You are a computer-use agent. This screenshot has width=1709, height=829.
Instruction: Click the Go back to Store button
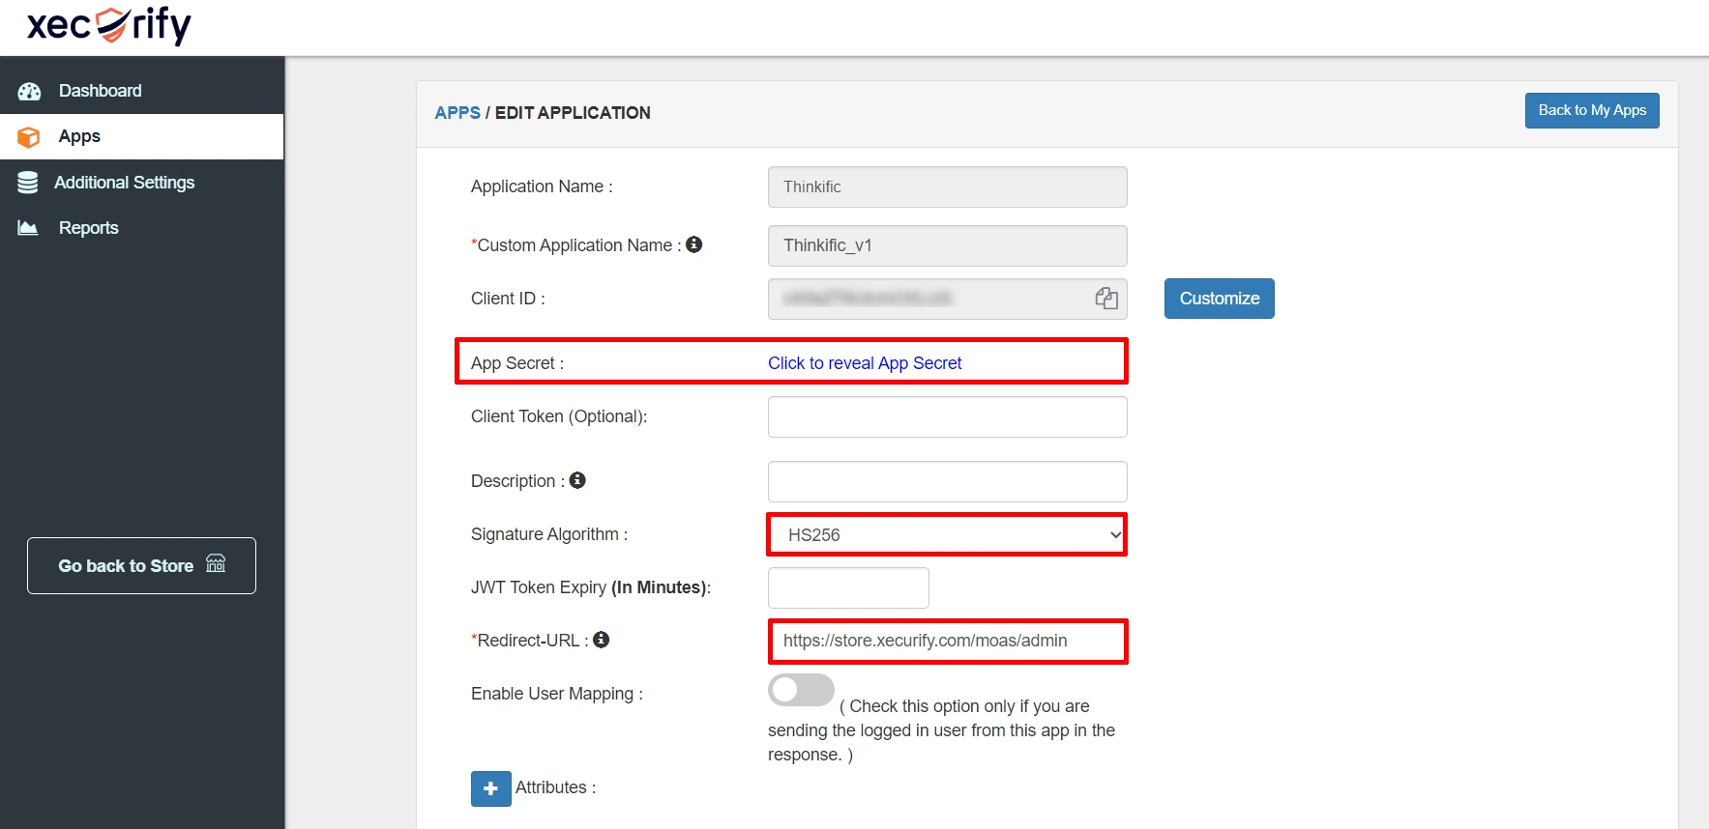click(x=141, y=565)
